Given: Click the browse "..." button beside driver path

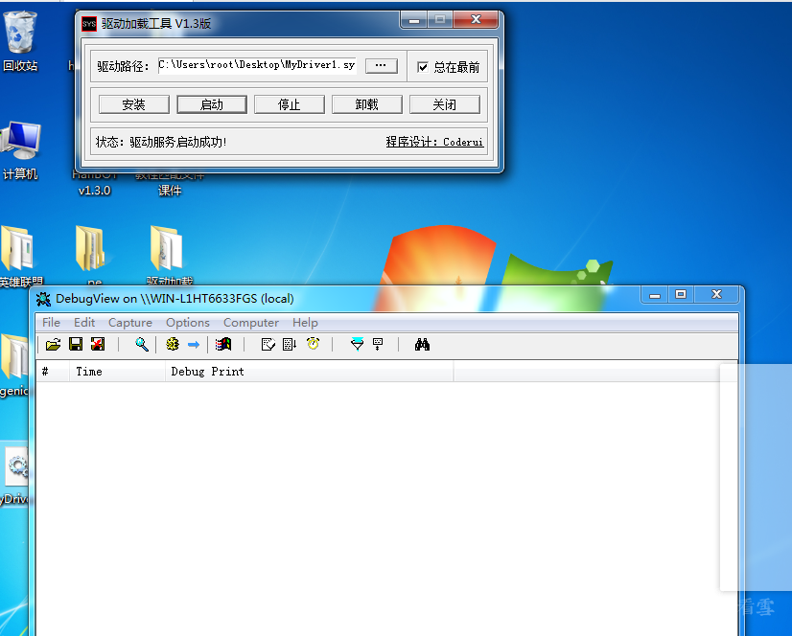Looking at the screenshot, I should tap(382, 66).
